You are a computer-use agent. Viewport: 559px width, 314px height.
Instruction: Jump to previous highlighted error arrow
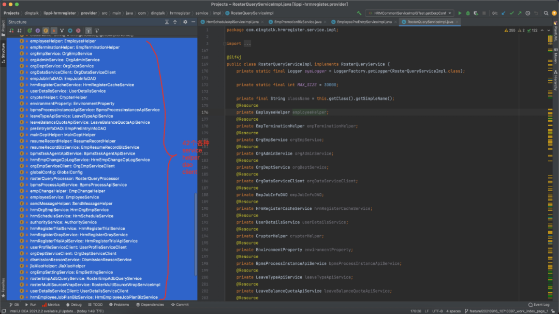(542, 31)
